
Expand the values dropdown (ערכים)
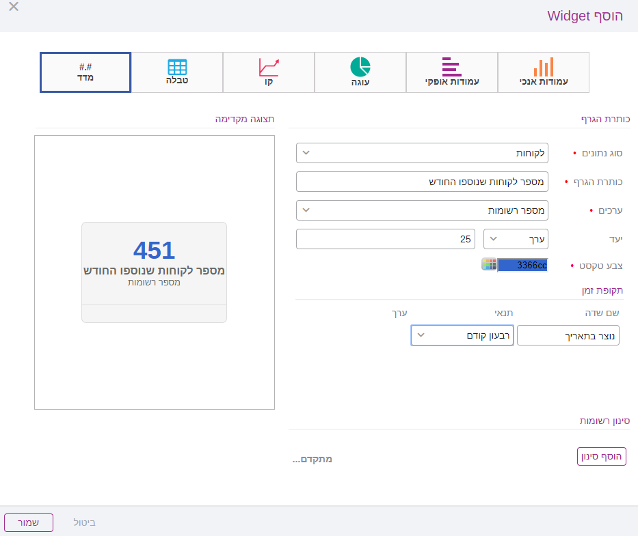(422, 210)
